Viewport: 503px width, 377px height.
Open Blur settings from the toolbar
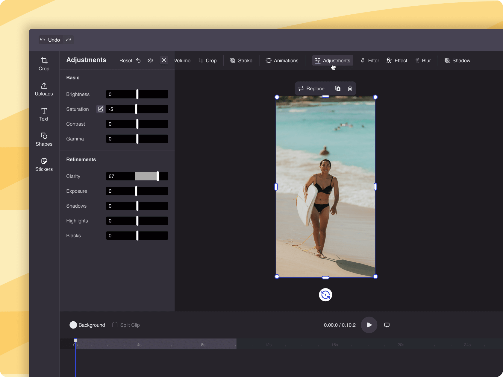(x=422, y=60)
